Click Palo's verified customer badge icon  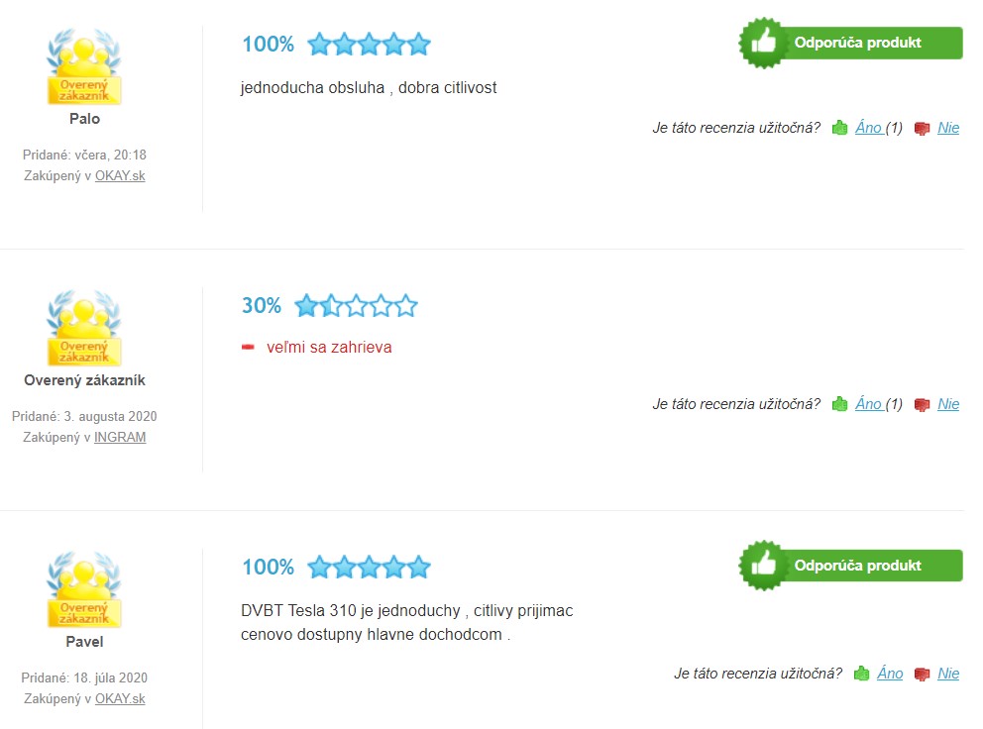[84, 66]
